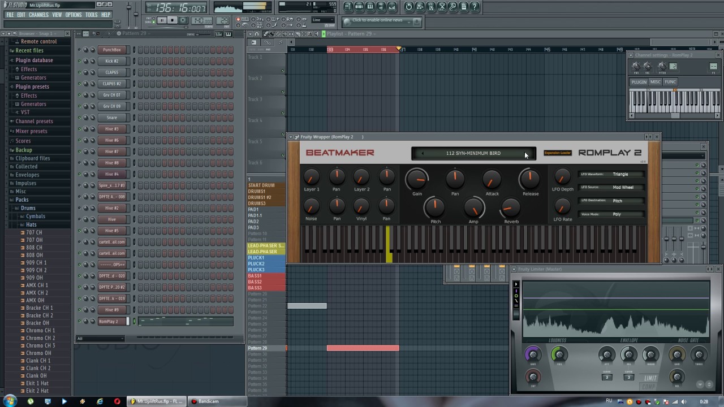724x407 pixels.
Task: Click the Expansion Loader button in RomPlay 2
Action: point(558,153)
